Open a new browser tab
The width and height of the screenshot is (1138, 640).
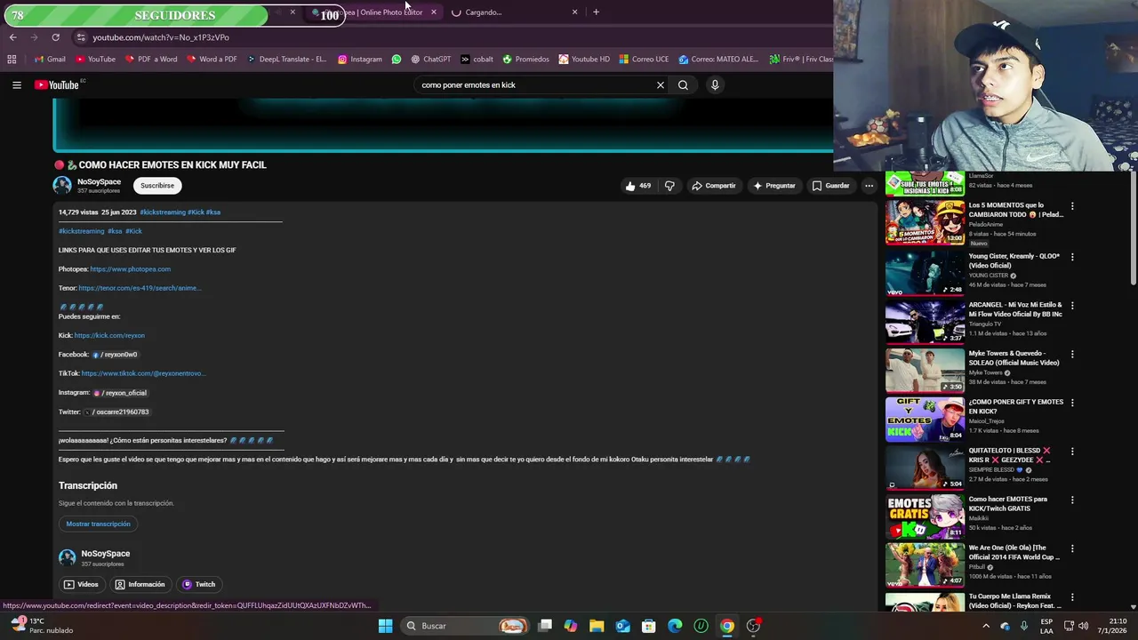pos(596,12)
